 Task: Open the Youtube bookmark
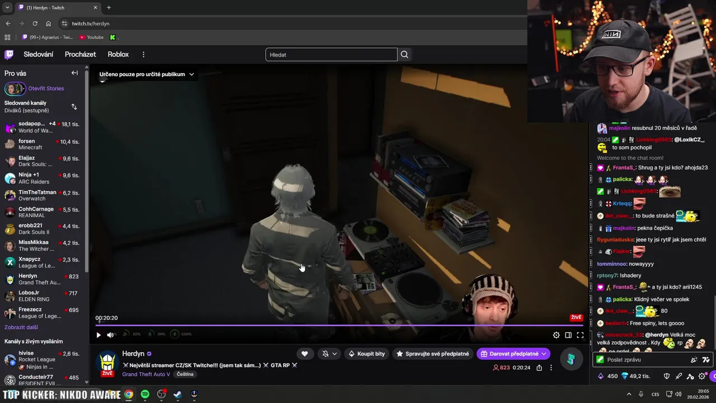[x=91, y=38]
